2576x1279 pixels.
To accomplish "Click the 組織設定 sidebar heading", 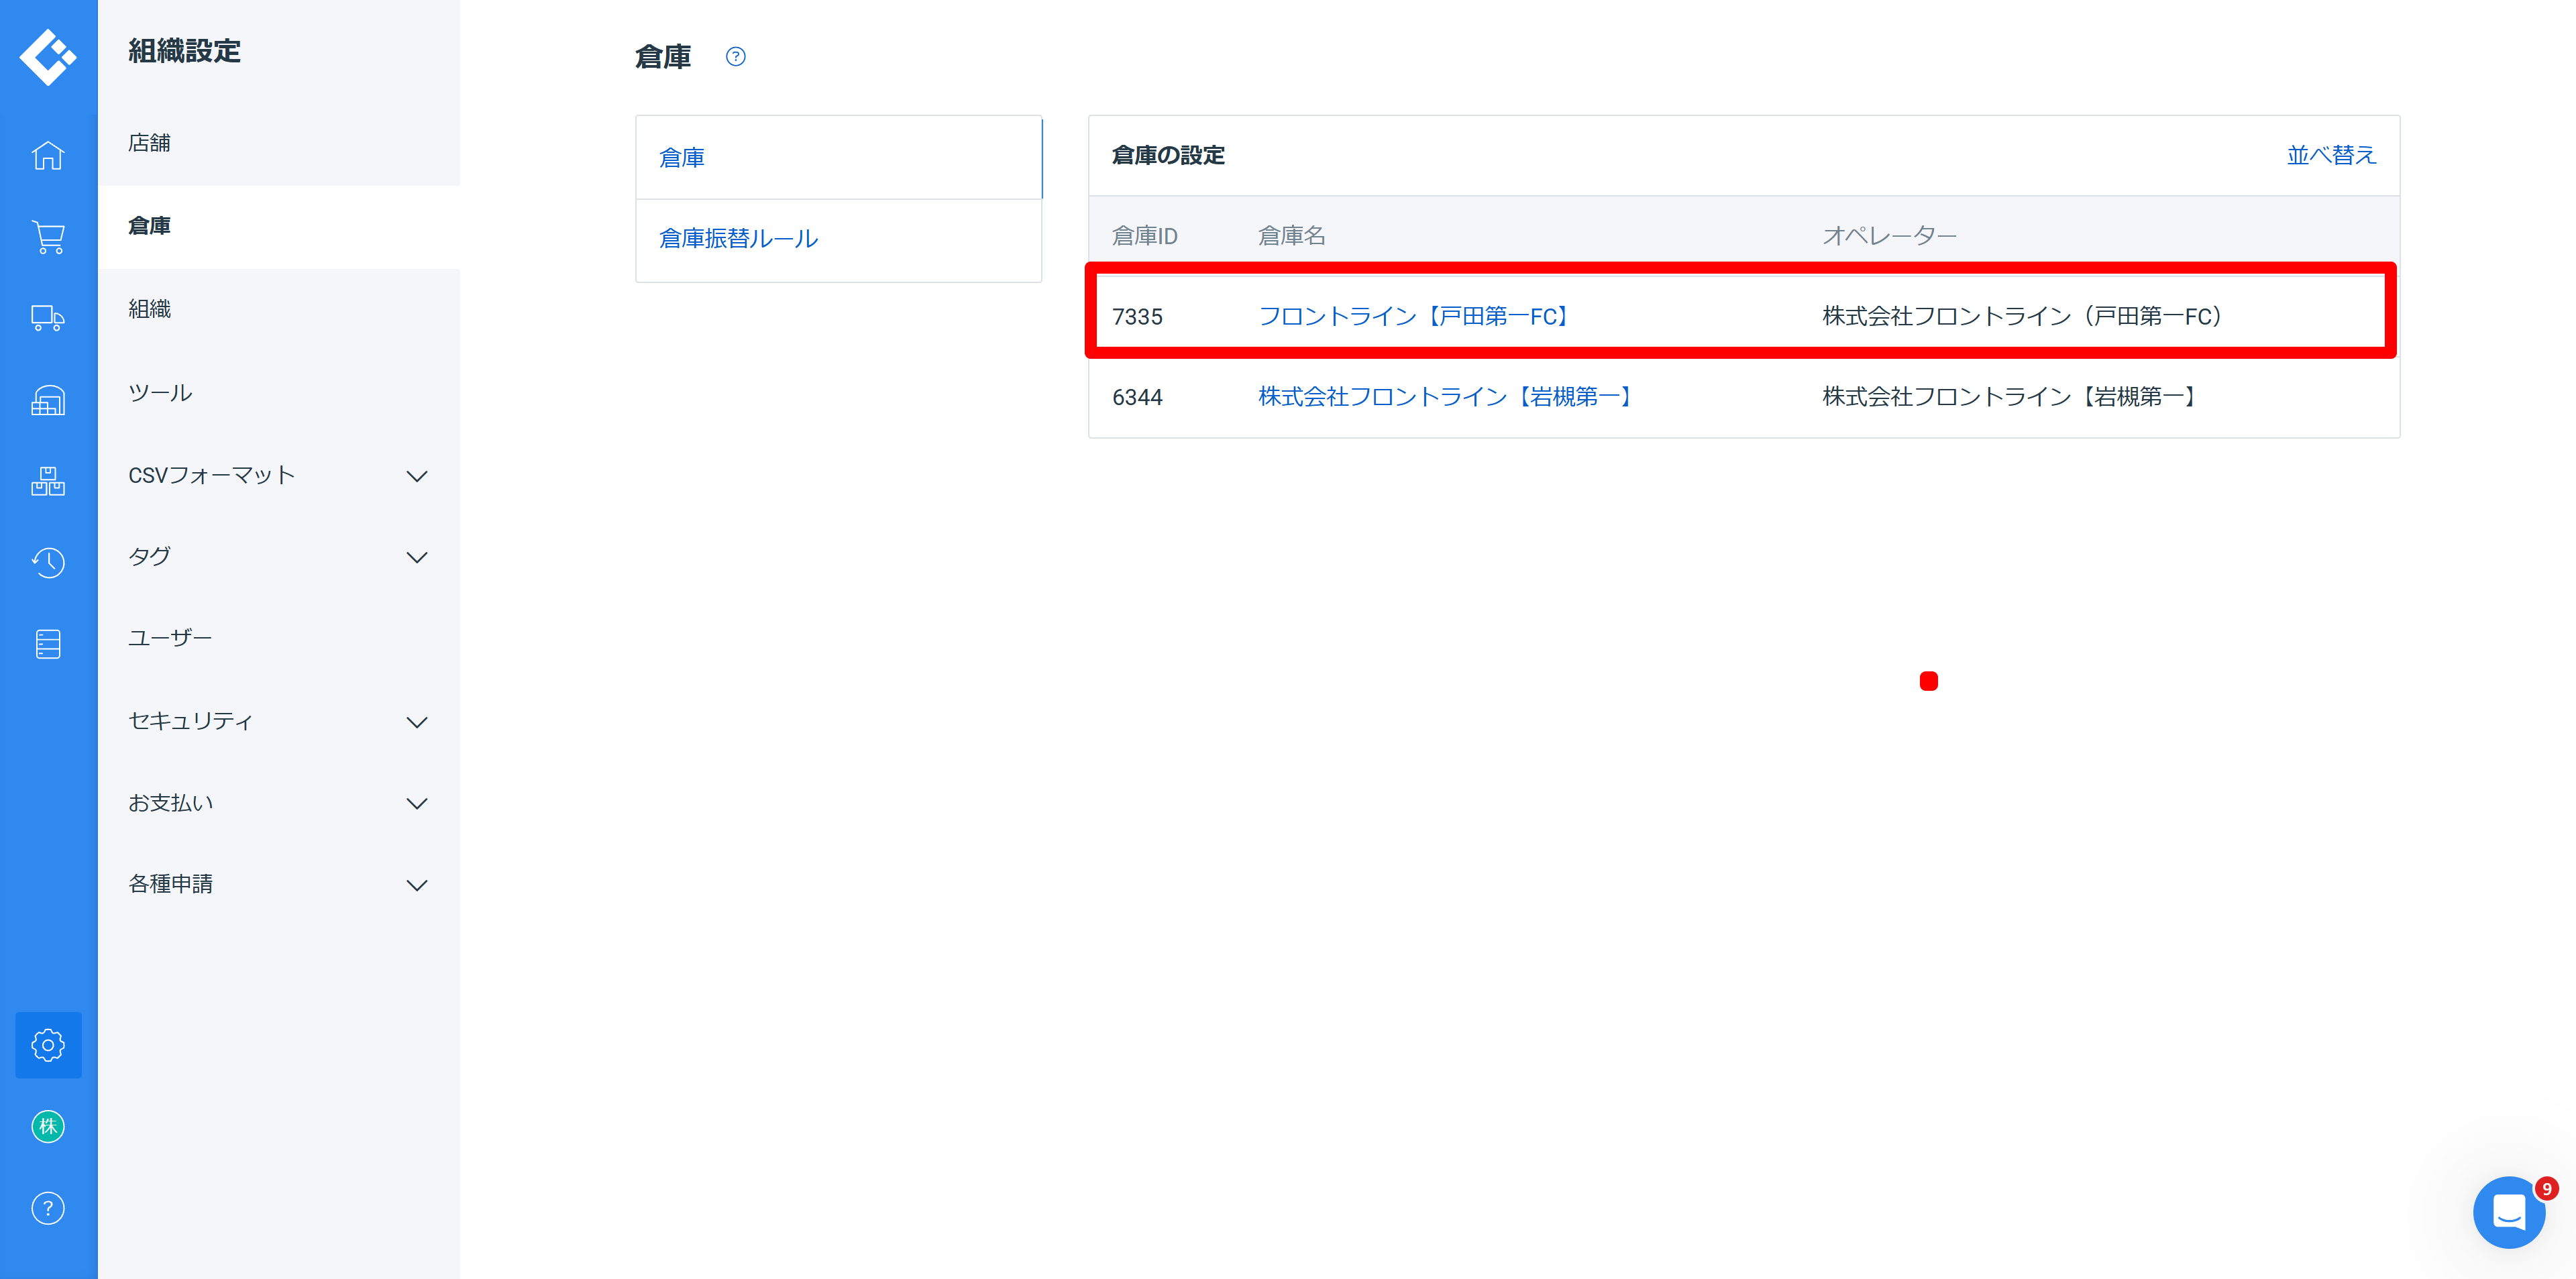I will click(x=184, y=51).
